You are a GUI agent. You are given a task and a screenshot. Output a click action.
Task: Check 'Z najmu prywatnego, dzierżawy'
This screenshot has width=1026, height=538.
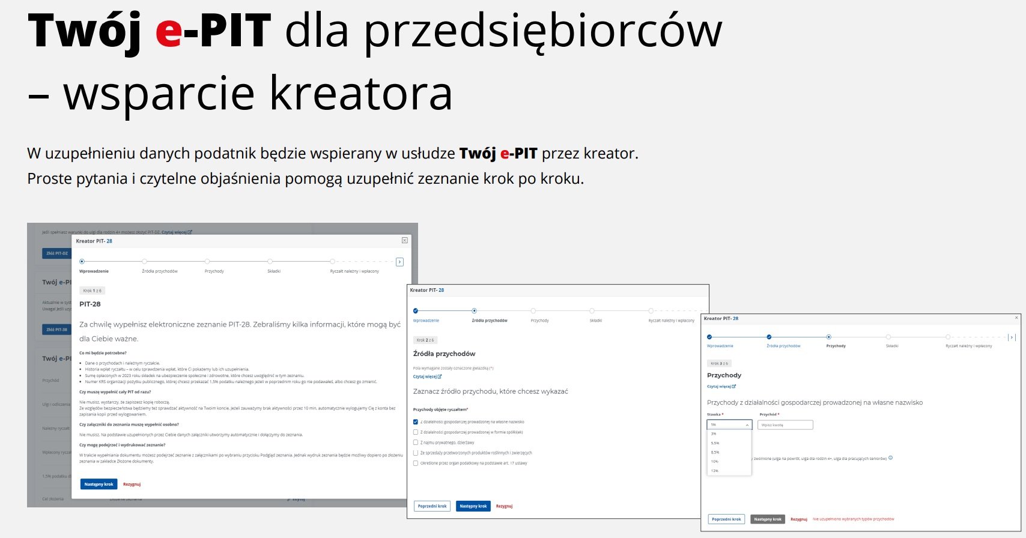pos(416,443)
